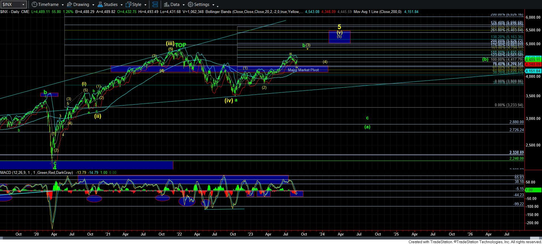The width and height of the screenshot is (542, 244).
Task: Open the Data dropdown arrow
Action: tap(183, 5)
